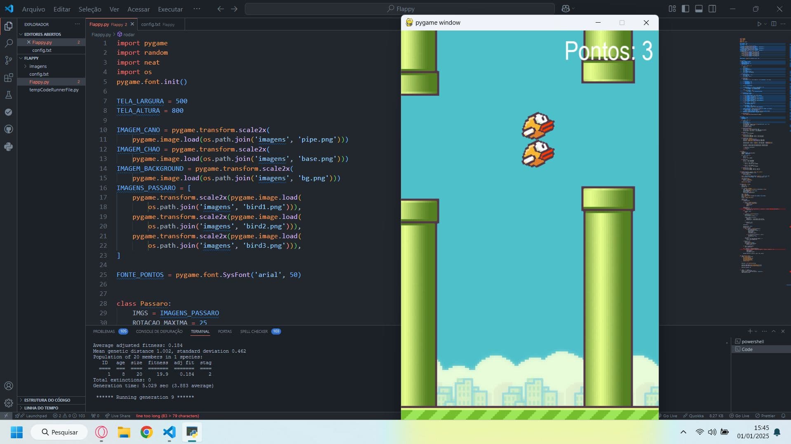Switch to the Console de Depuração tab
The height and width of the screenshot is (444, 791).
[x=159, y=331]
